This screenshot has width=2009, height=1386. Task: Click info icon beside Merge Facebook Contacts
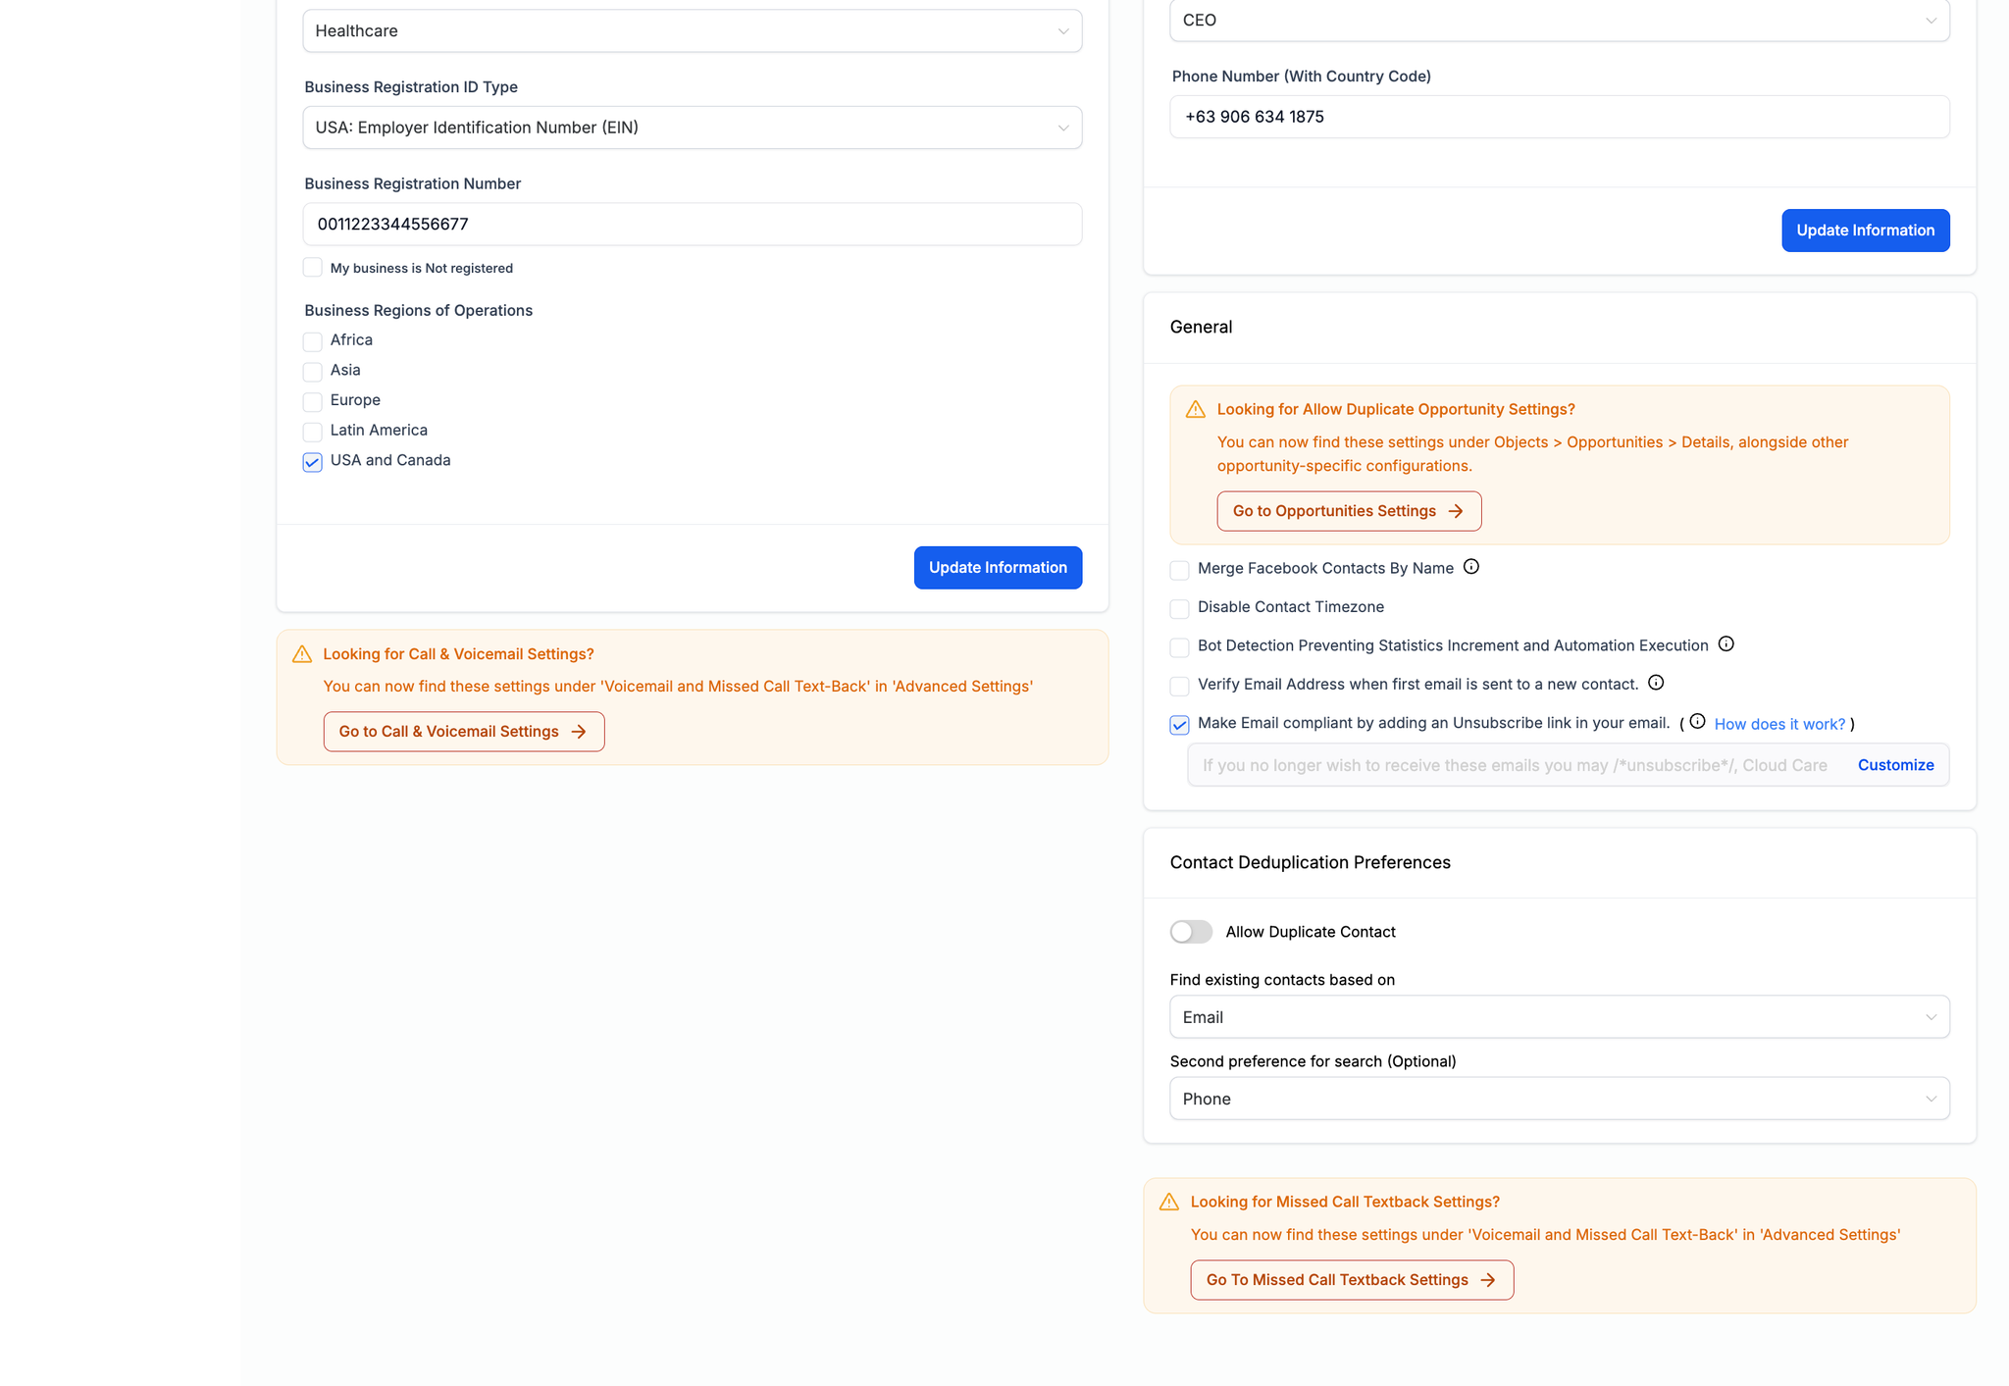click(1470, 567)
